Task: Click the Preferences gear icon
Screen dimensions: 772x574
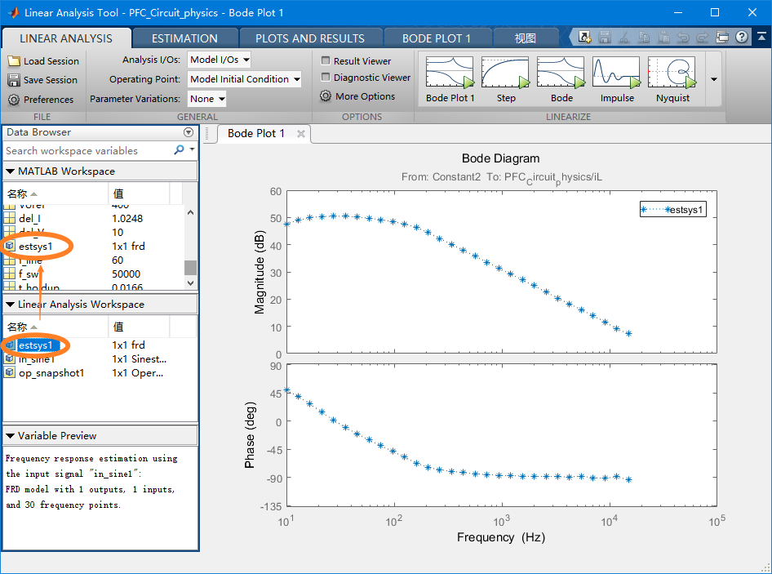Action: click(x=14, y=100)
